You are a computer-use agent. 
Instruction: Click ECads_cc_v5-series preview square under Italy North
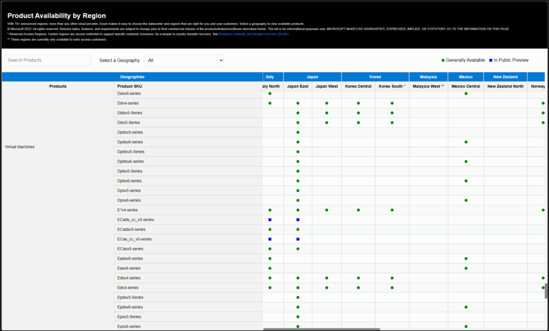pos(270,220)
